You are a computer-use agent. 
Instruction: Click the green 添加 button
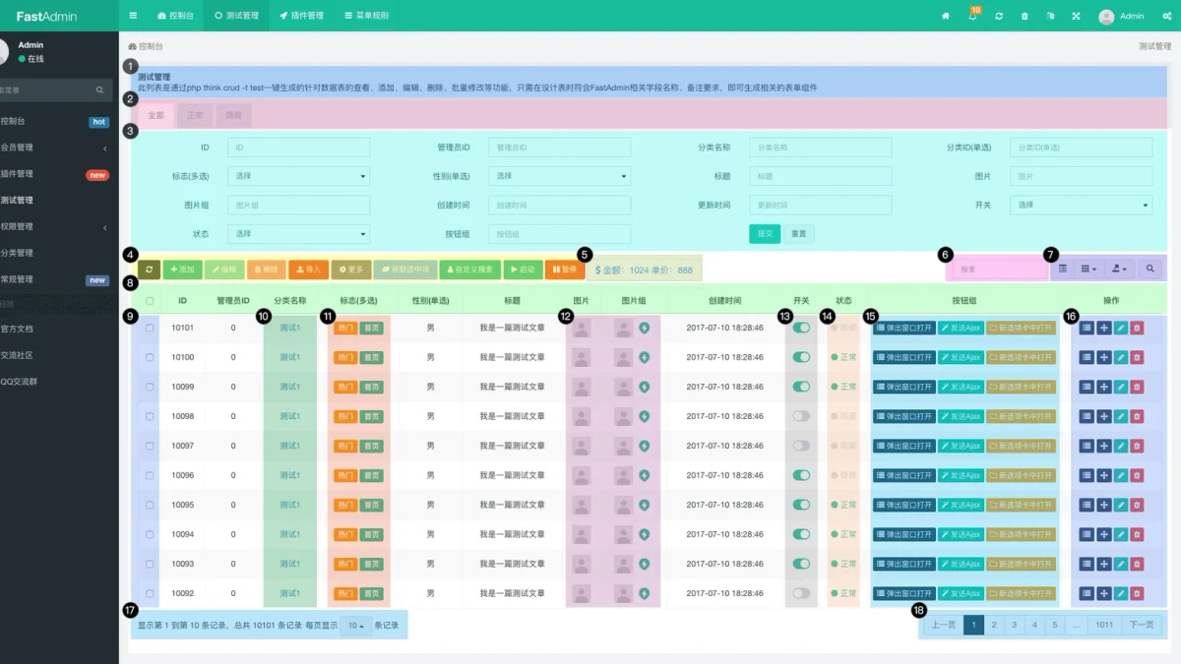[182, 269]
